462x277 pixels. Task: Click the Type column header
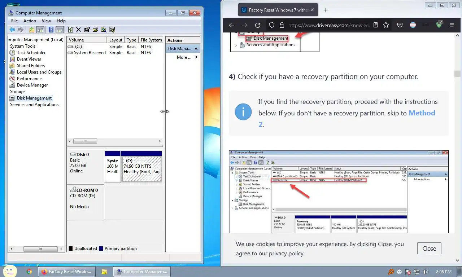tap(131, 40)
